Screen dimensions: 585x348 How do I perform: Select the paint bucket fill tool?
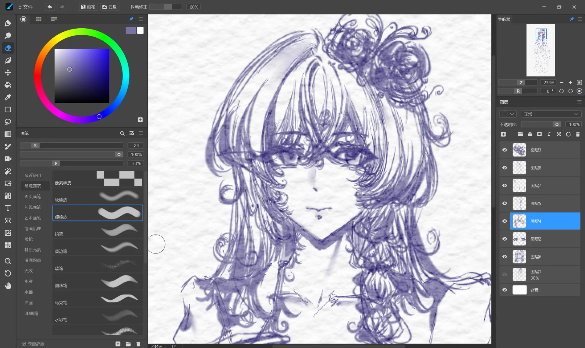tap(8, 85)
